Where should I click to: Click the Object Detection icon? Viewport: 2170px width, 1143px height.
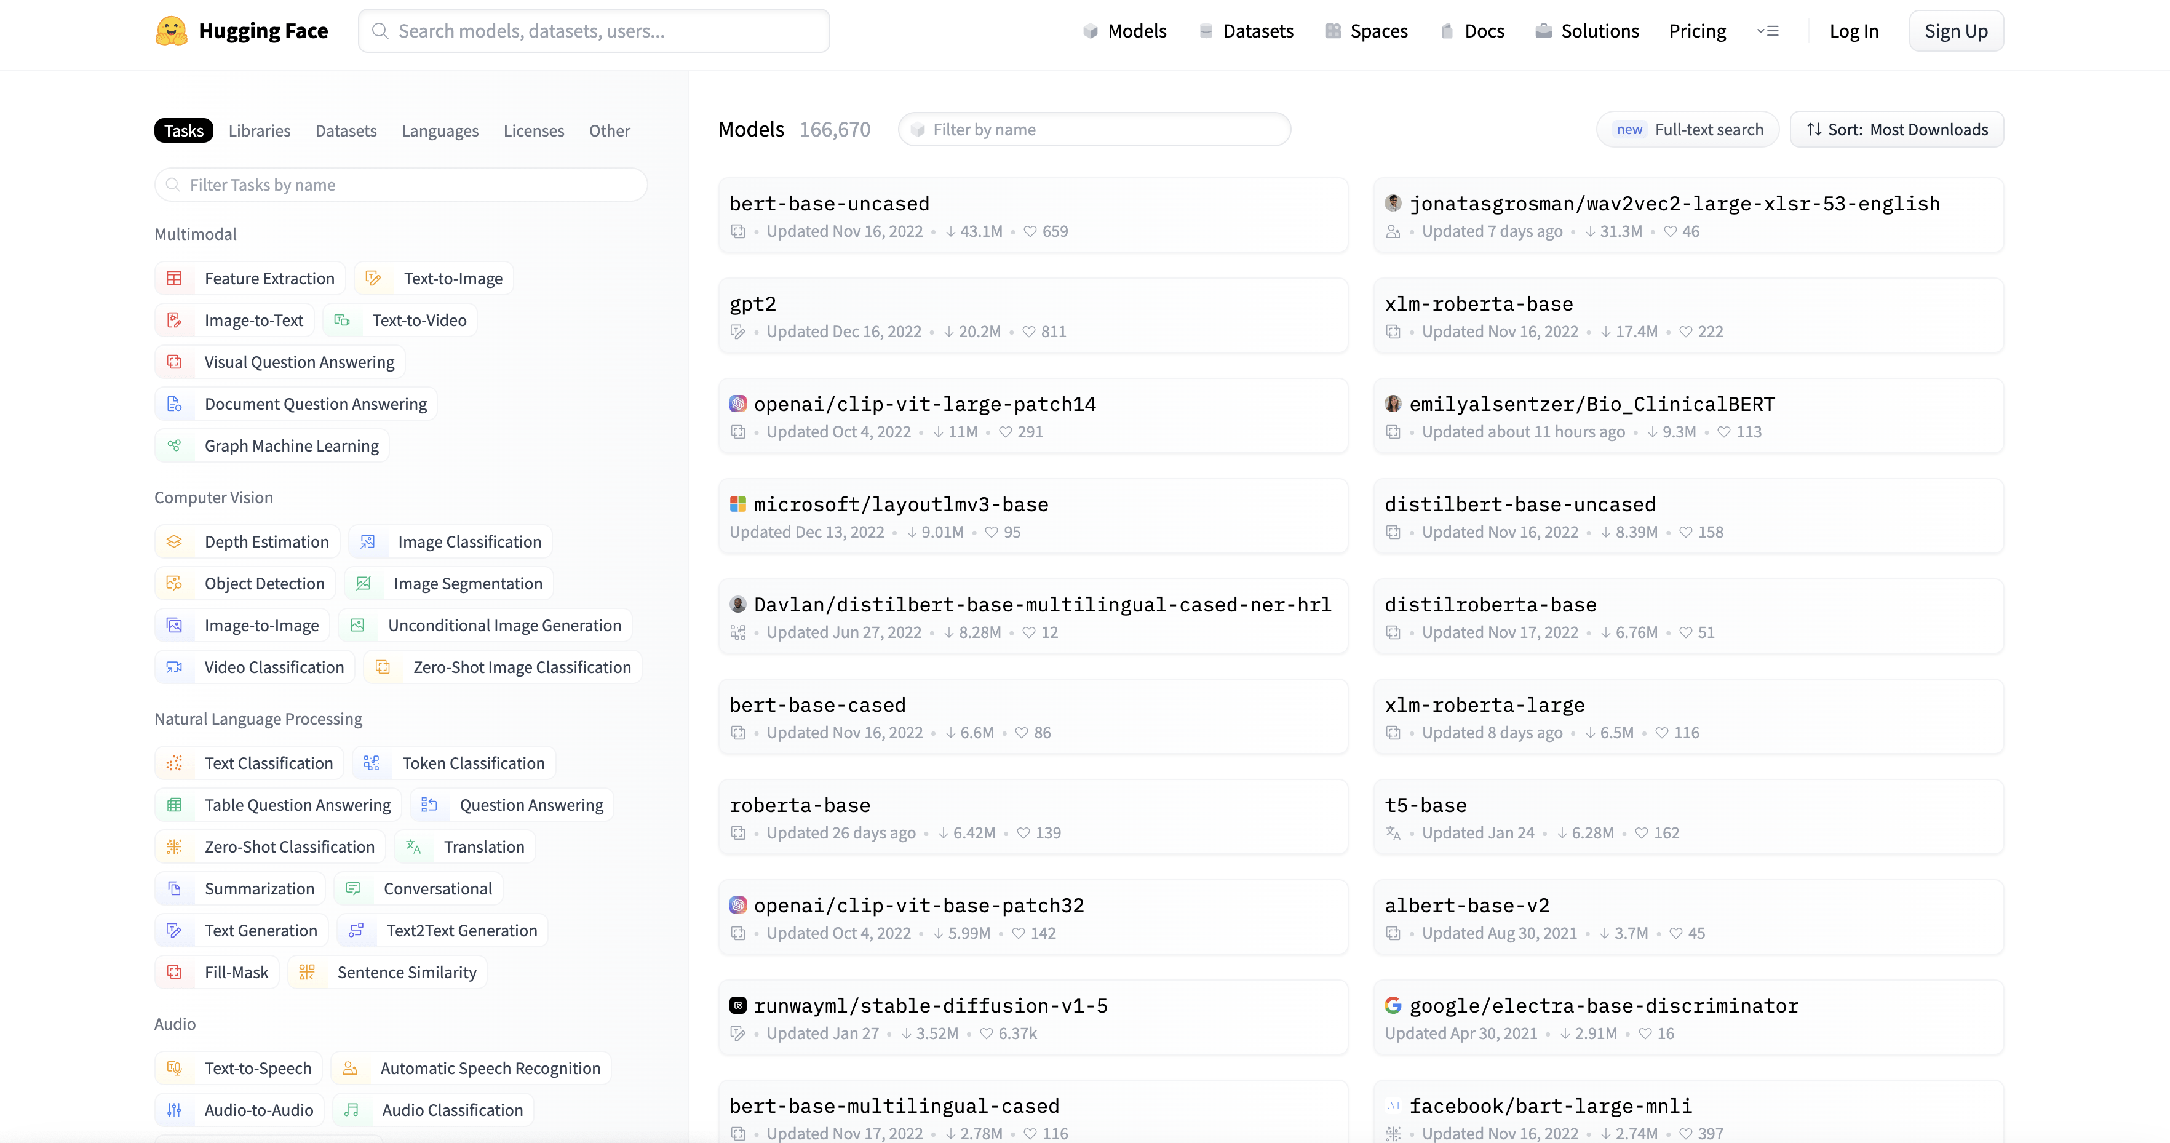tap(175, 584)
